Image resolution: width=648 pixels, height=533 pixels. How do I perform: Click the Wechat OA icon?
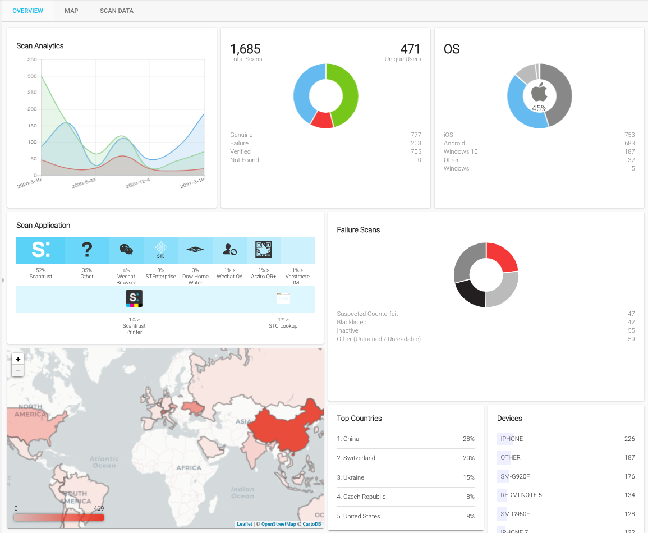click(229, 250)
